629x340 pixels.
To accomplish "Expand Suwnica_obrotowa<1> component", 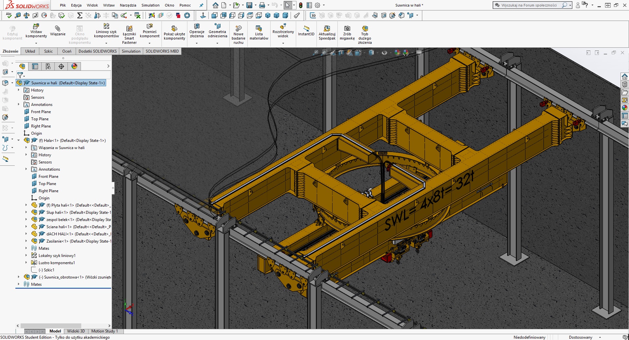I will click(x=19, y=277).
